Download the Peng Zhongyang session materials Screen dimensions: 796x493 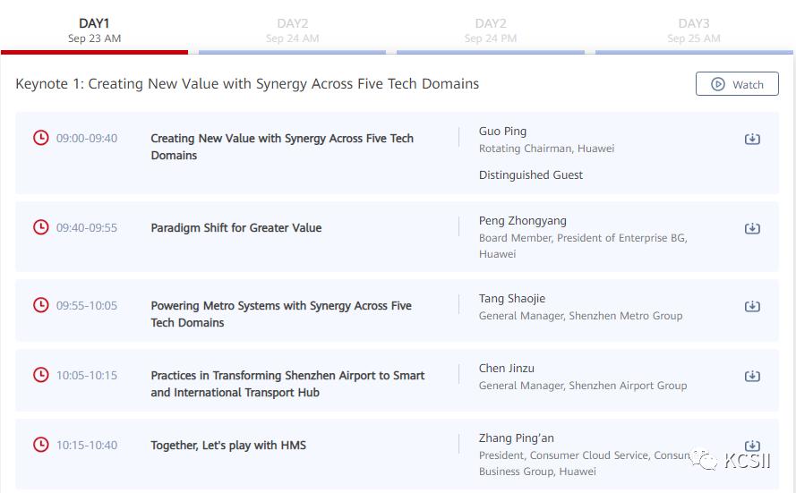(x=752, y=228)
